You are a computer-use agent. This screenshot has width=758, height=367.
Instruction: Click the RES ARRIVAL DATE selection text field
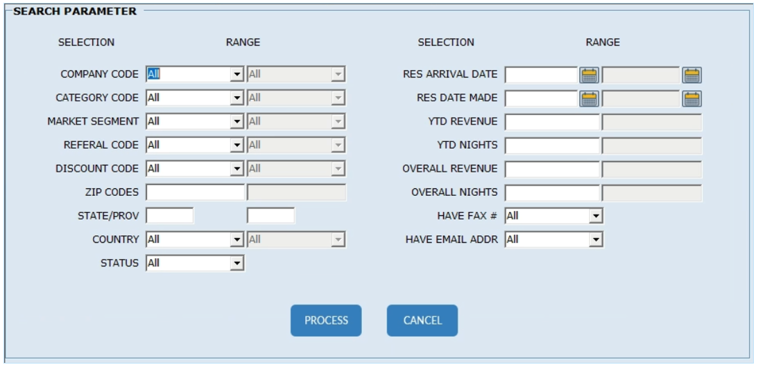[x=541, y=75]
